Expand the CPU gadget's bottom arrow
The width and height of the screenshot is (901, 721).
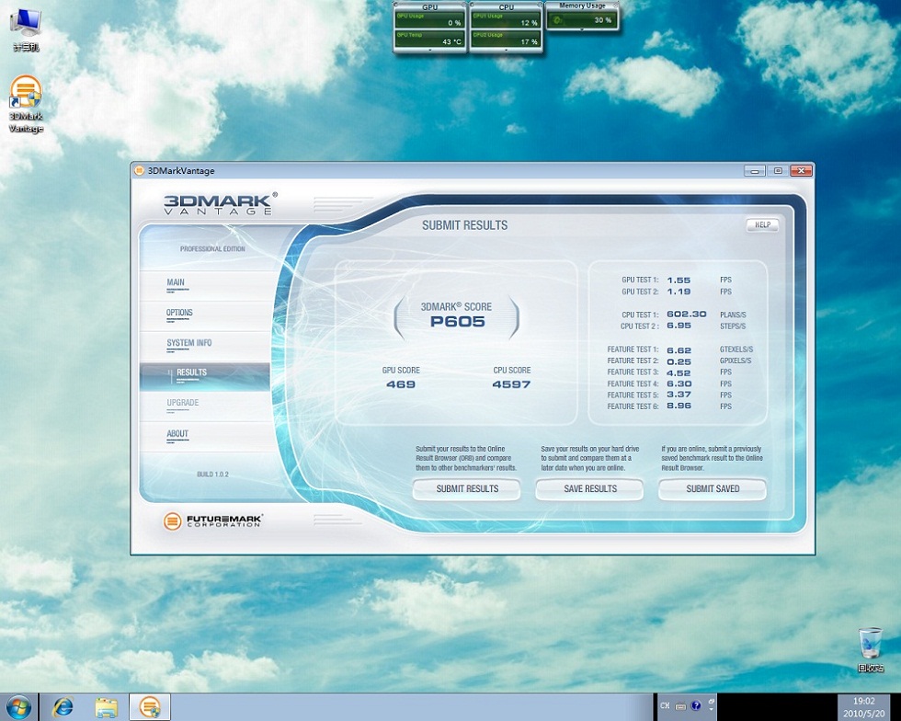click(x=507, y=51)
